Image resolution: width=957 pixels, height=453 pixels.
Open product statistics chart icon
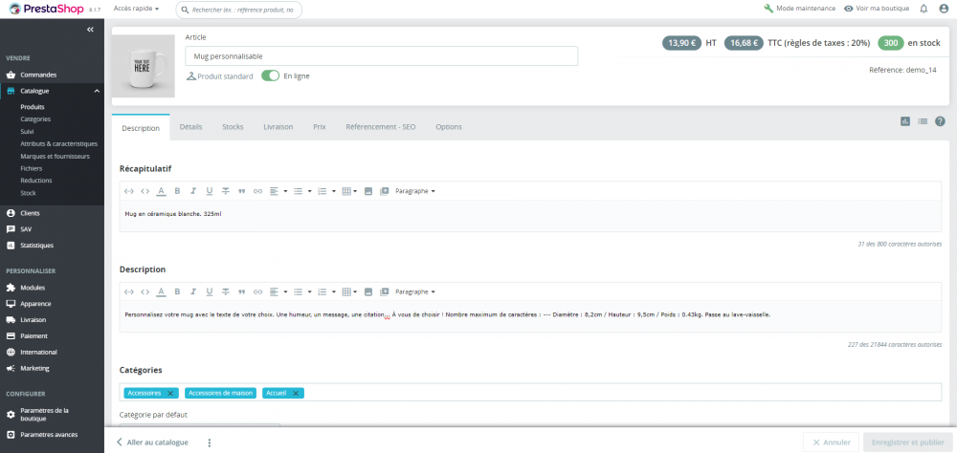(905, 121)
